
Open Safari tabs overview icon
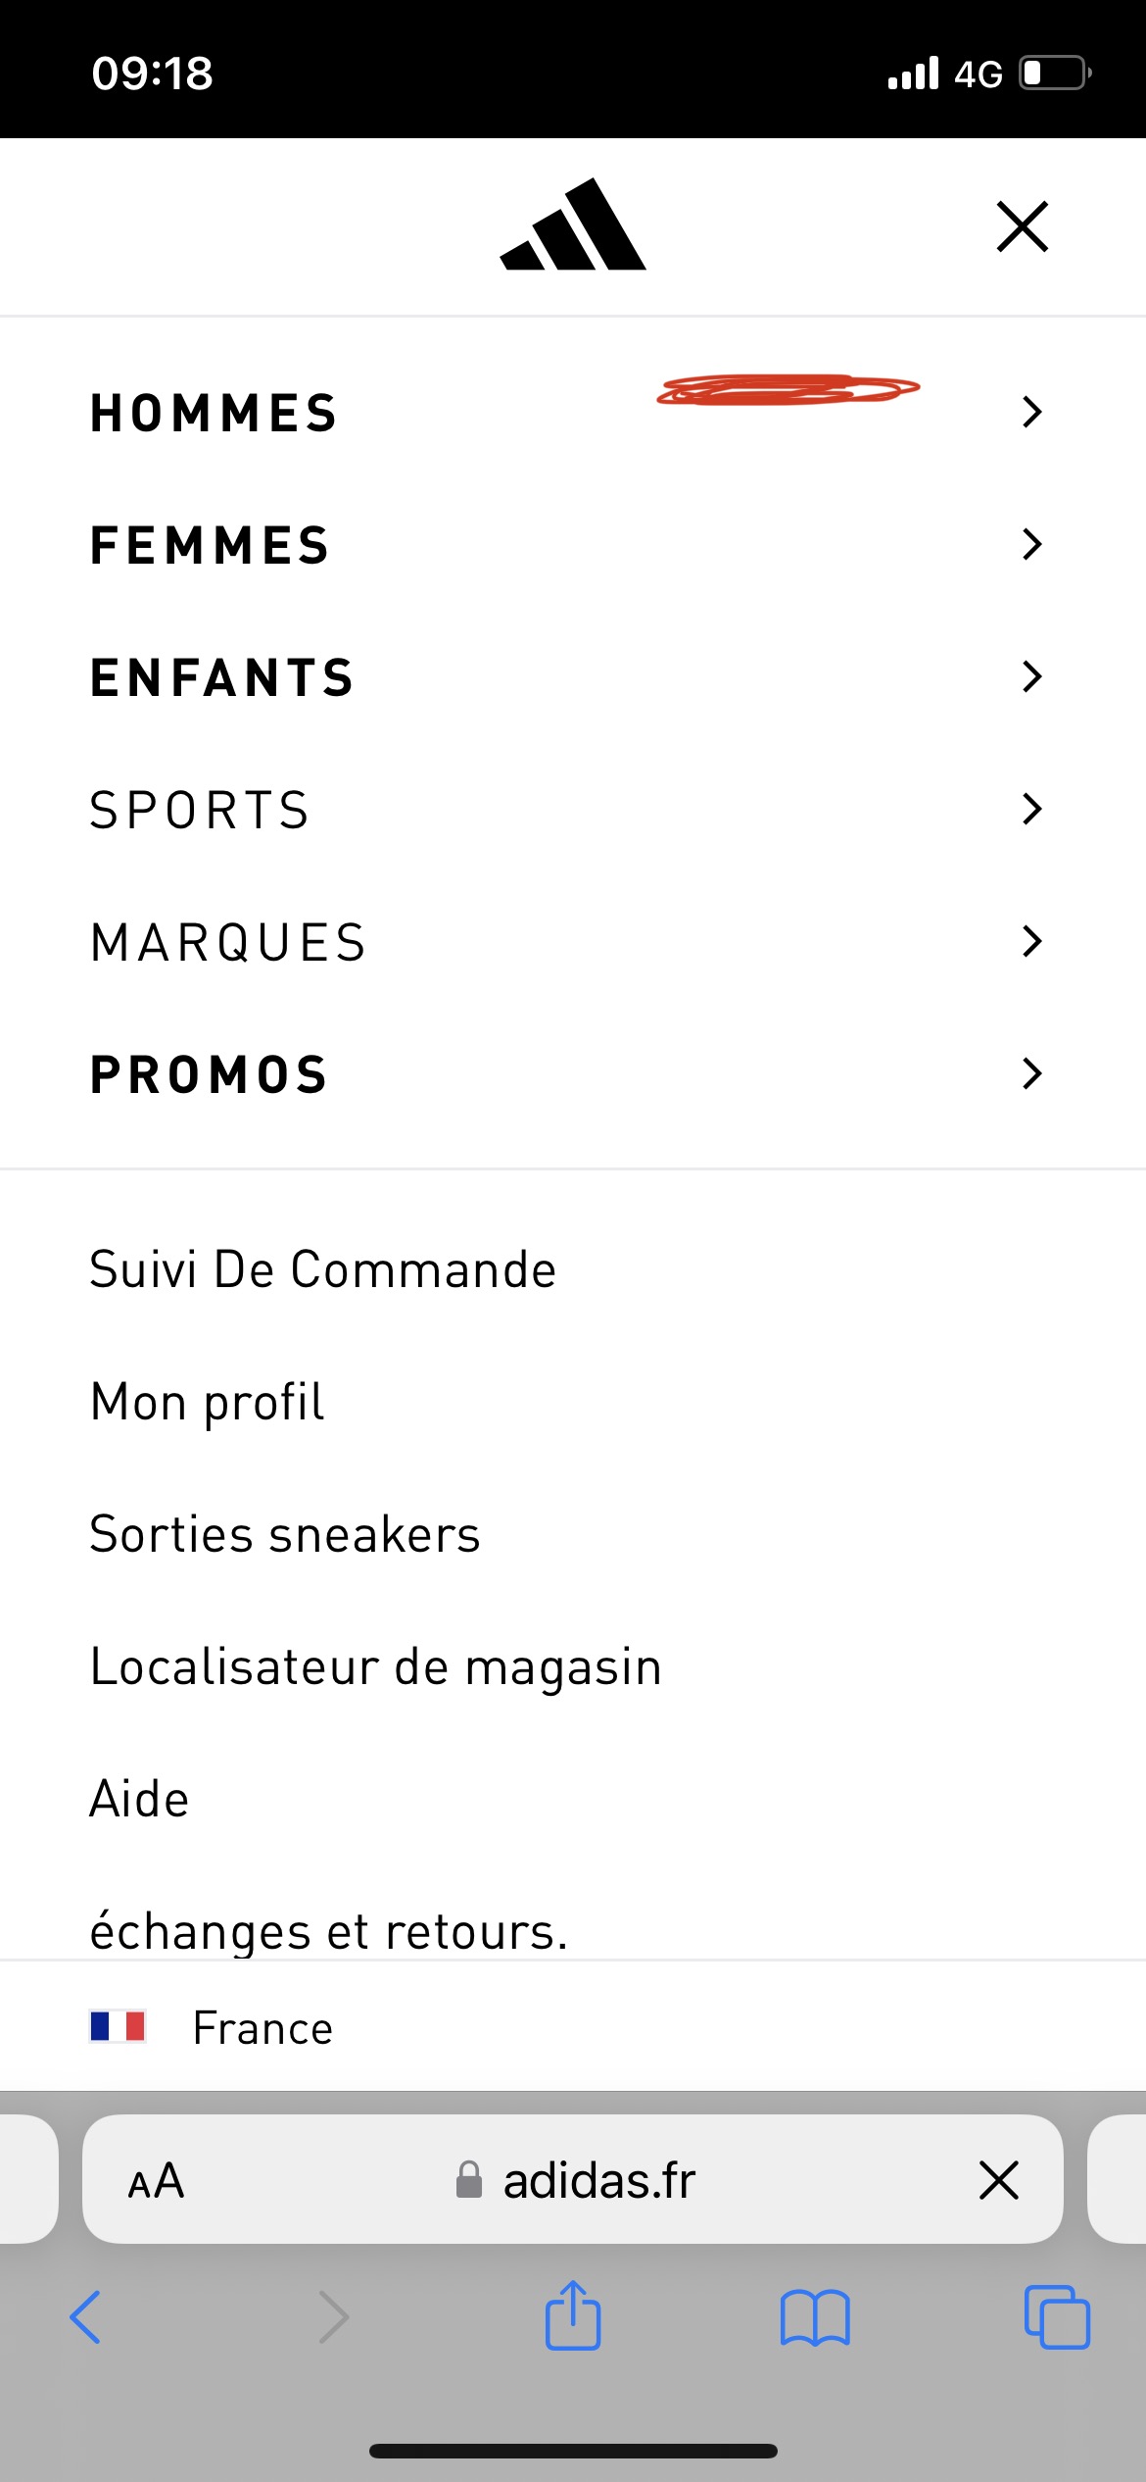tap(1056, 2317)
